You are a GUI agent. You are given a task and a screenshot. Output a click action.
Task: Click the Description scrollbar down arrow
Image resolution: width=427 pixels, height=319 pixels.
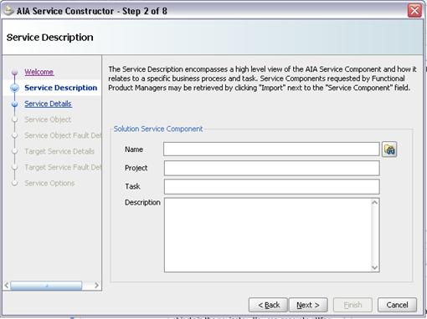coord(375,267)
